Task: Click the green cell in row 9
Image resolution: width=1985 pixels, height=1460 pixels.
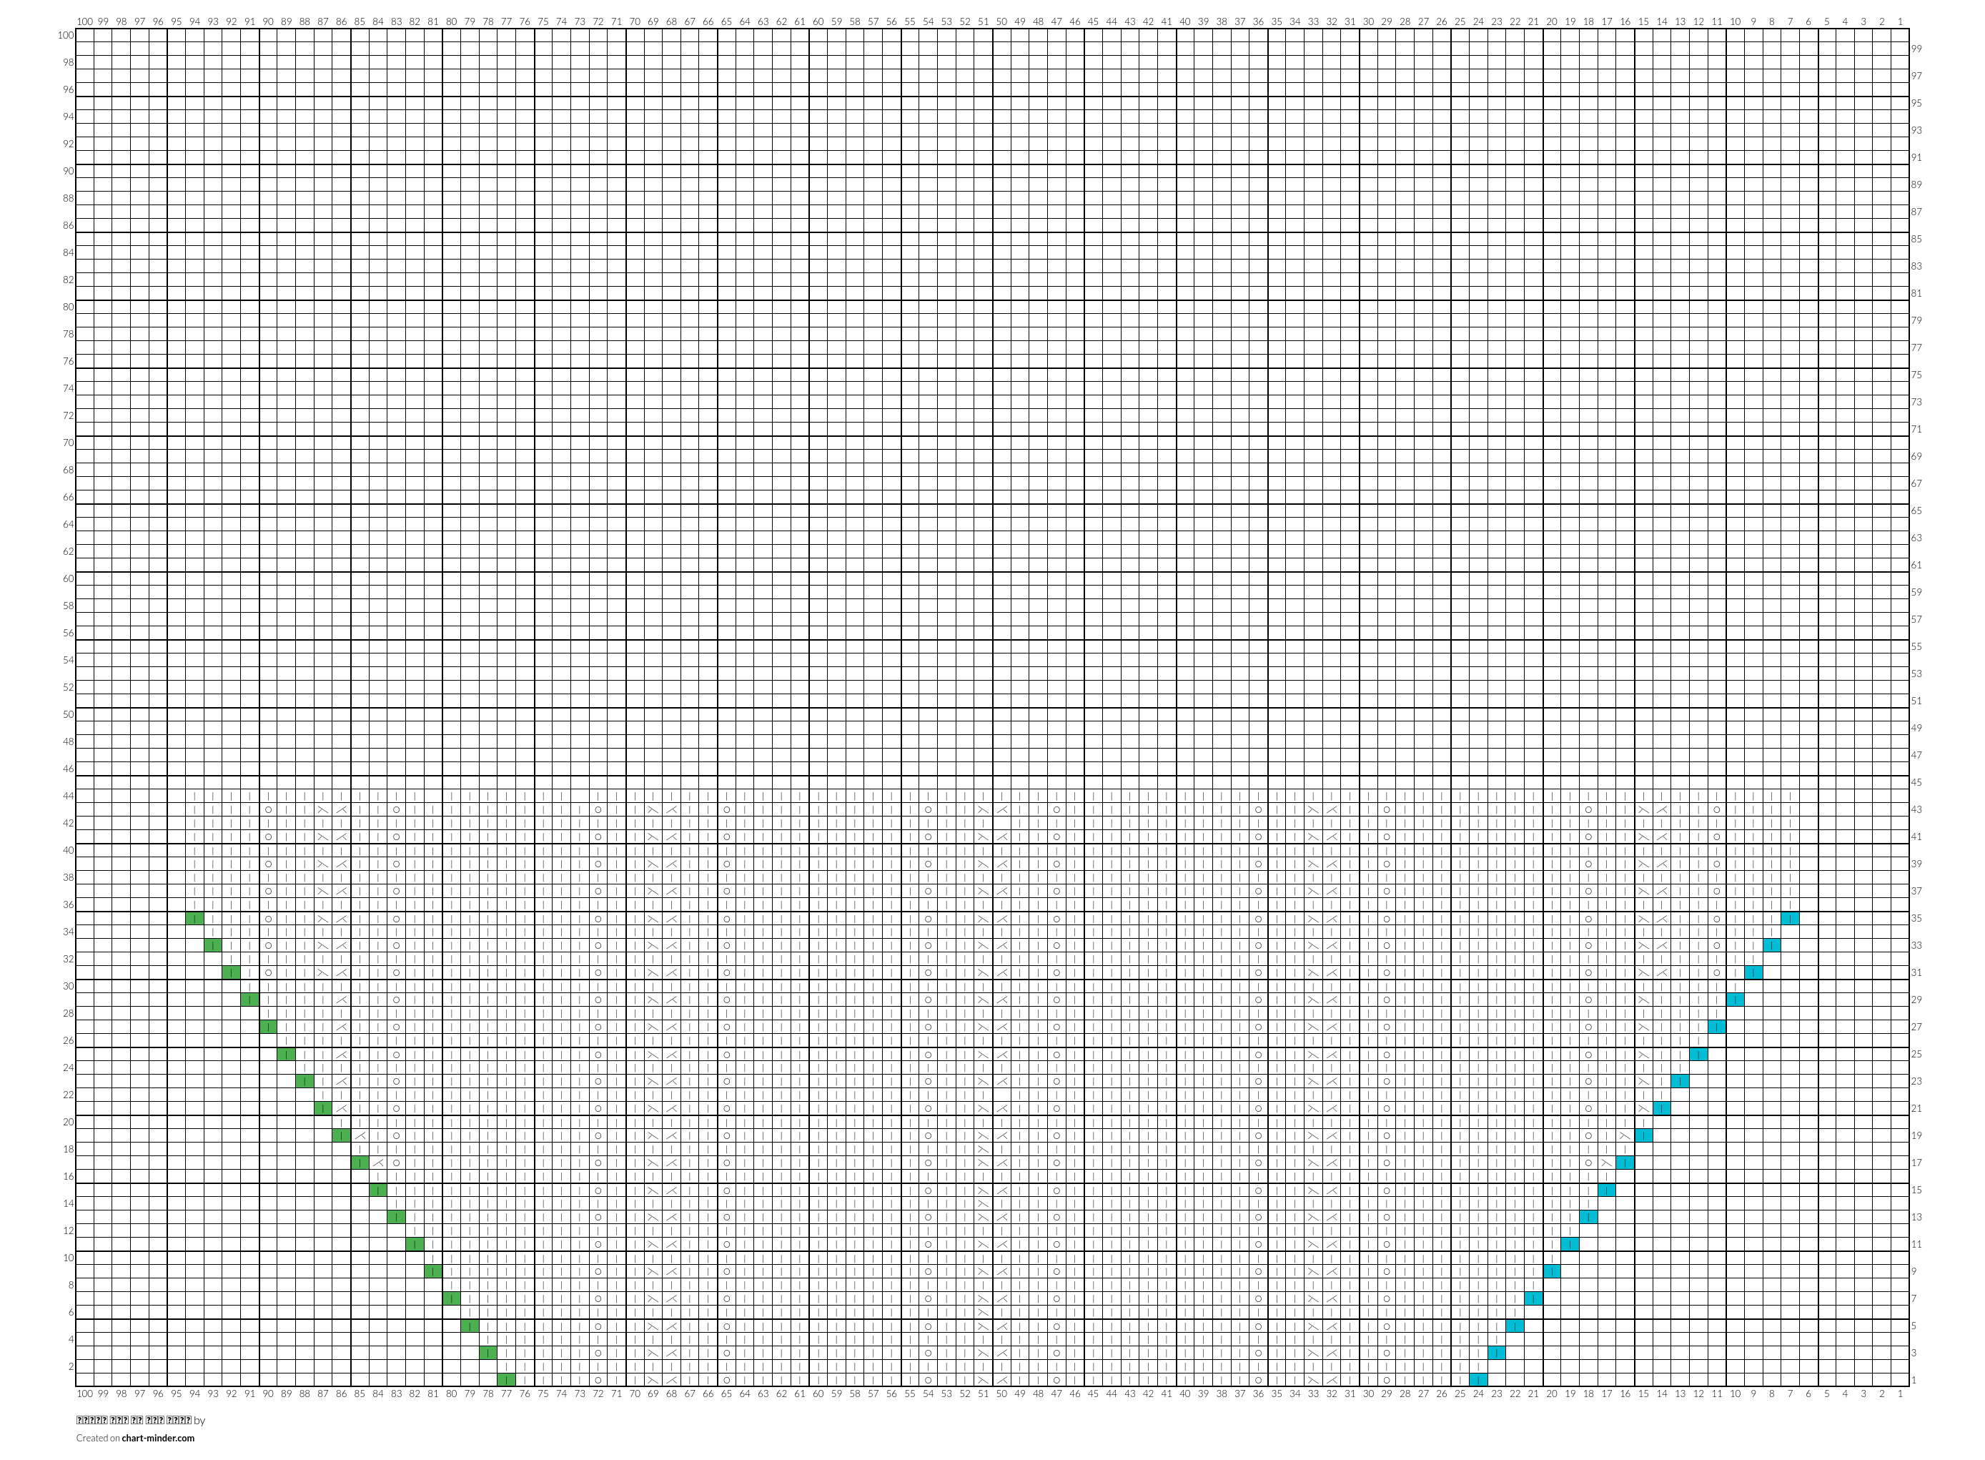Action: click(x=433, y=1271)
